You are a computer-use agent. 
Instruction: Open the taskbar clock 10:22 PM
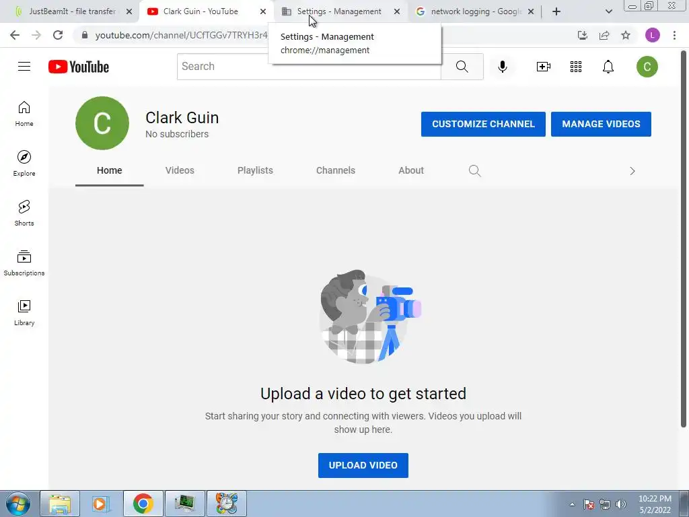click(655, 504)
